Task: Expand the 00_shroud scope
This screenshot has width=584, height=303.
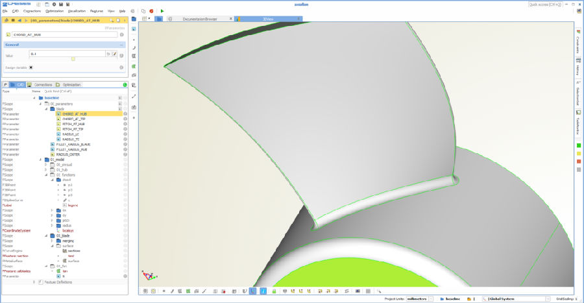Action: [x=46, y=165]
